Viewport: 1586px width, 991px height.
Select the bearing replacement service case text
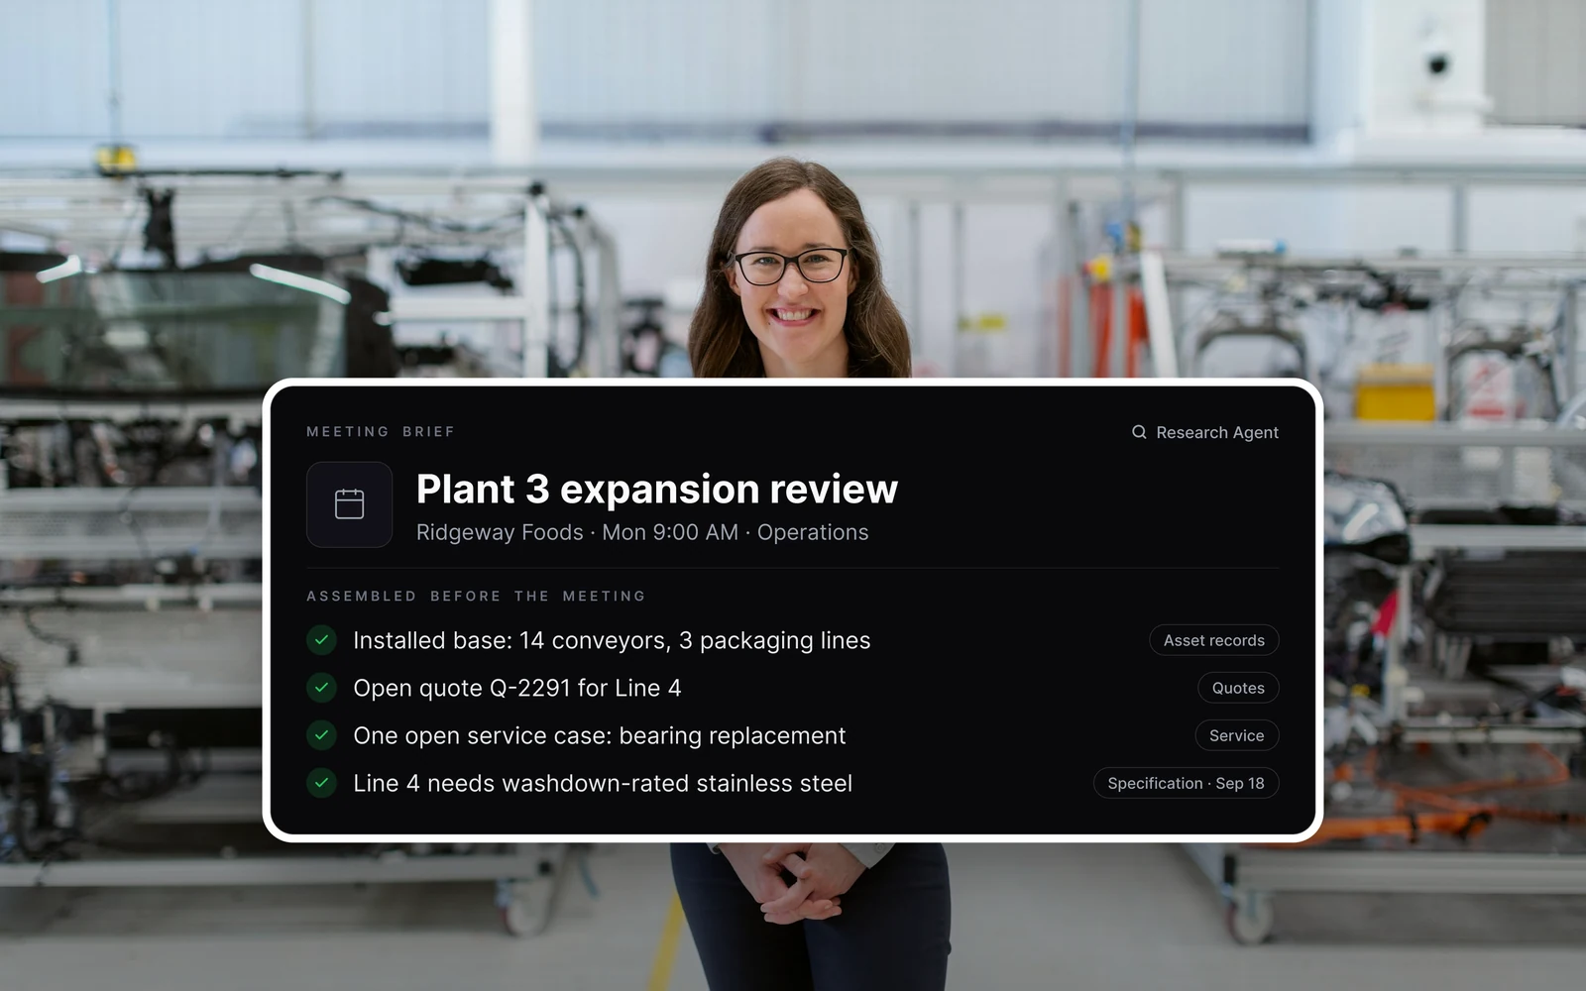600,735
